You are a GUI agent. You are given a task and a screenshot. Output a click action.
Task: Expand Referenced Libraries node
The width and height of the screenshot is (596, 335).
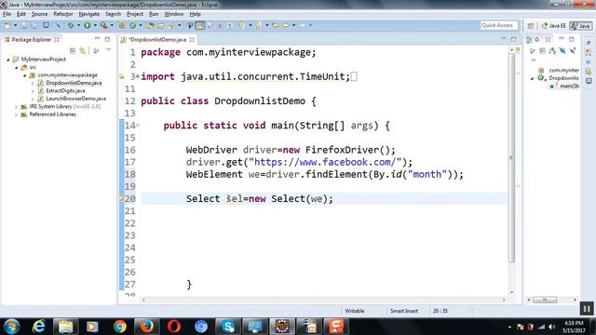tap(17, 114)
